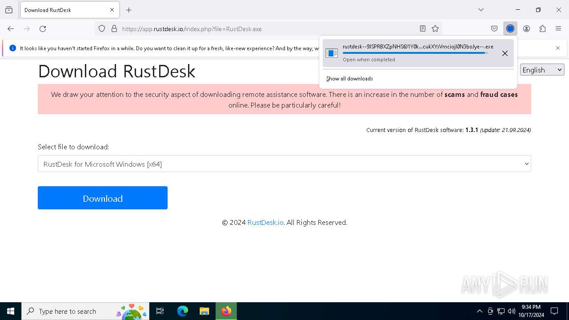This screenshot has height=320, width=569.
Task: Select the Download RustDesk tab
Action: coord(69,10)
